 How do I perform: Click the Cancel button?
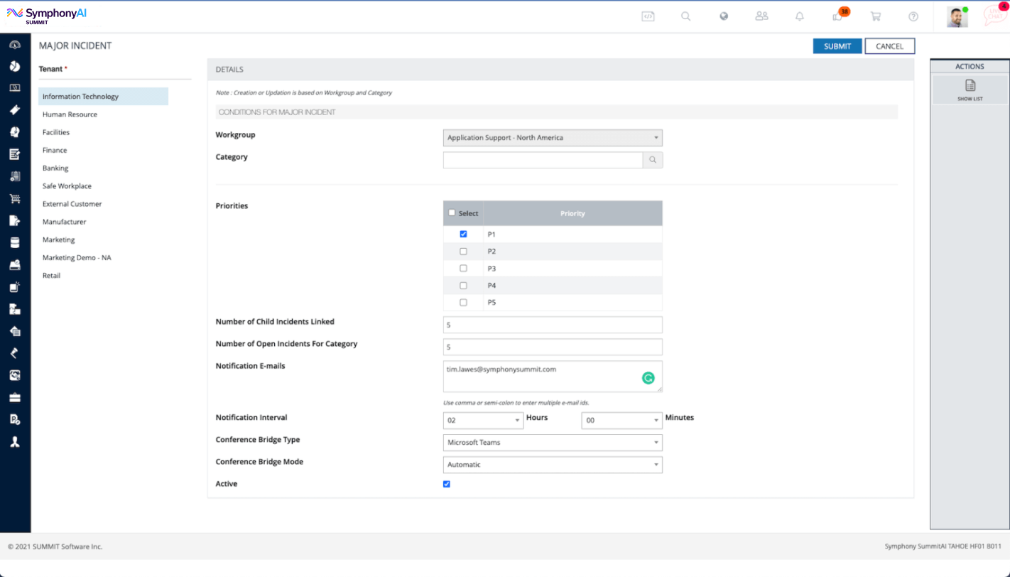pyautogui.click(x=890, y=46)
